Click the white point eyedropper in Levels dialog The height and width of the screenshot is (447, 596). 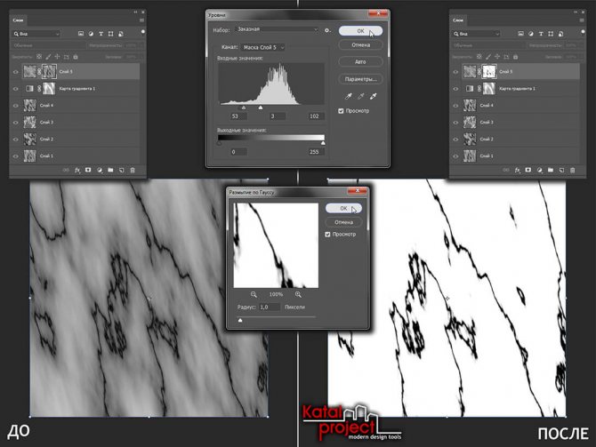click(374, 95)
